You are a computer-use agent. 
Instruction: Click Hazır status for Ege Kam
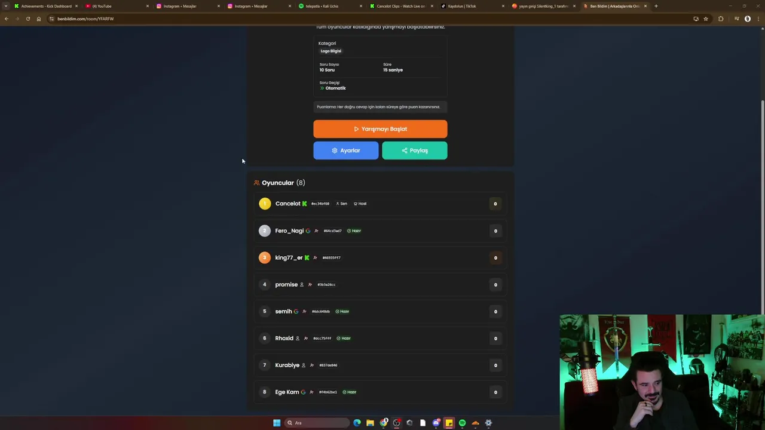coord(350,392)
